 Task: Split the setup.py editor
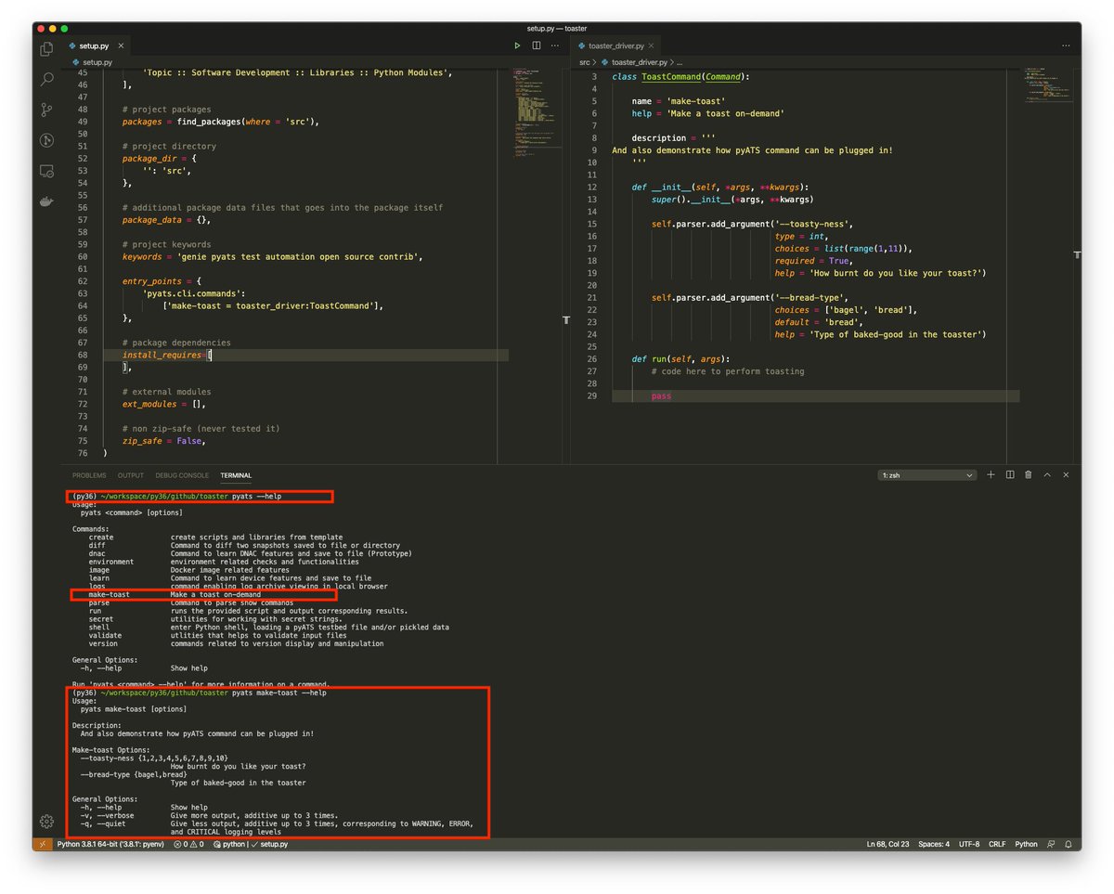pyautogui.click(x=537, y=45)
